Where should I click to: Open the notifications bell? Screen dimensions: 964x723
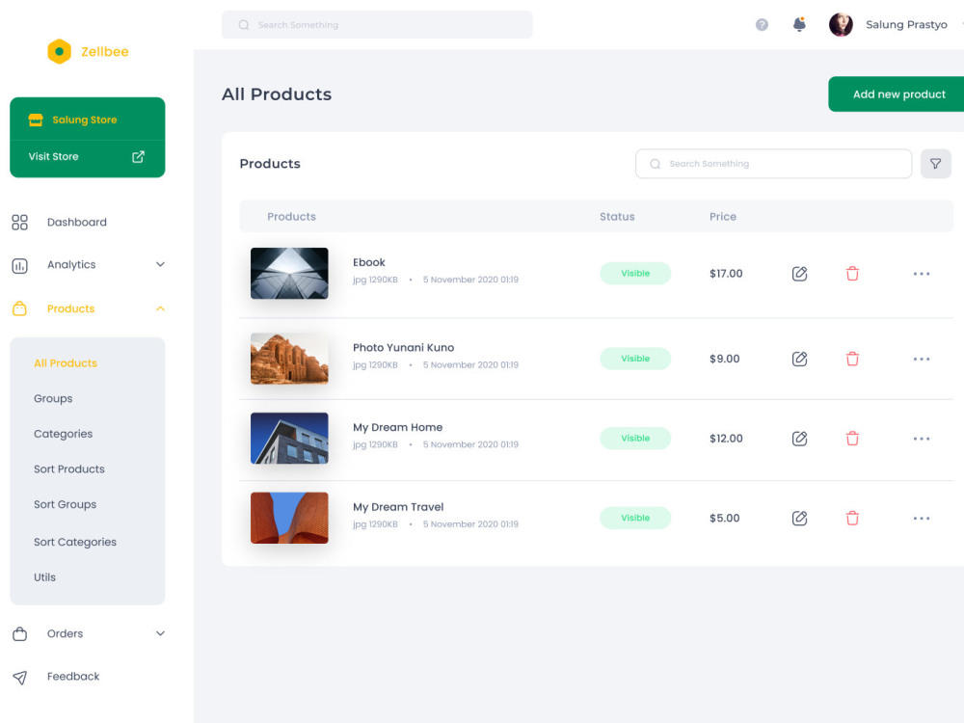point(799,25)
